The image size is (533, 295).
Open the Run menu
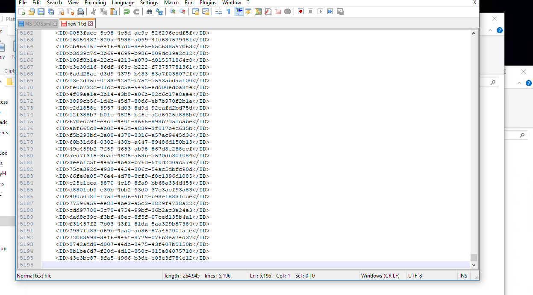189,3
